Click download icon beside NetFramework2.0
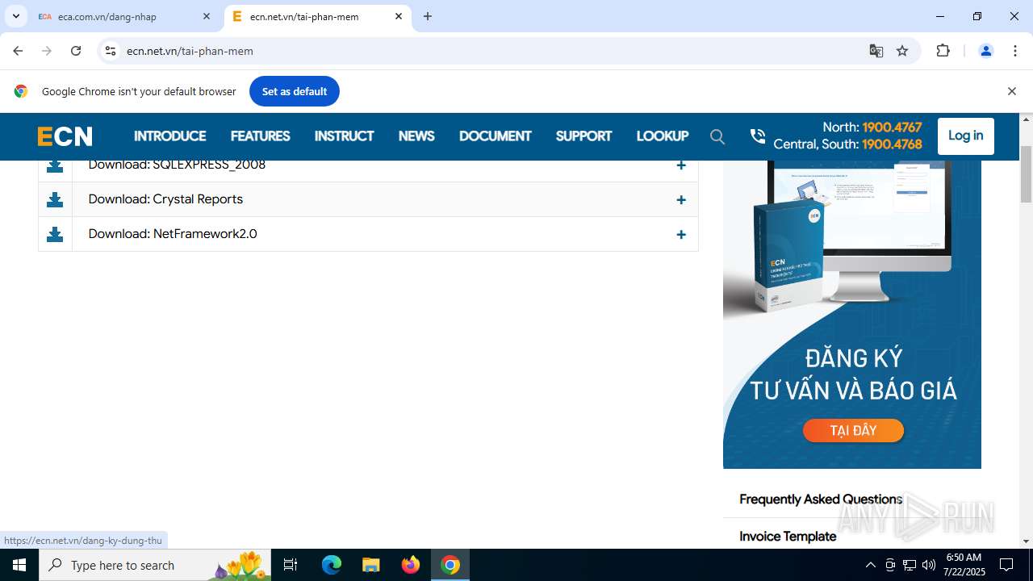Image resolution: width=1033 pixels, height=581 pixels. (55, 234)
